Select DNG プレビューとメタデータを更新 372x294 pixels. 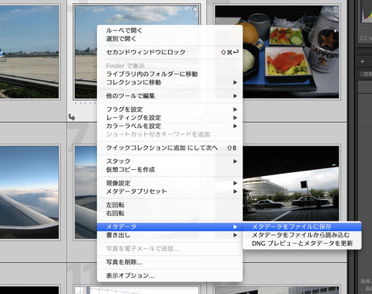302,244
